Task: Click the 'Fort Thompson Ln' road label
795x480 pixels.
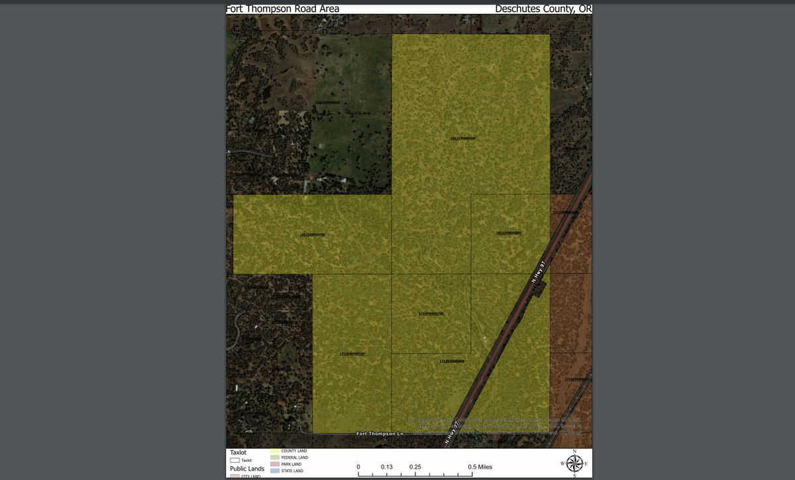Action: (x=380, y=434)
